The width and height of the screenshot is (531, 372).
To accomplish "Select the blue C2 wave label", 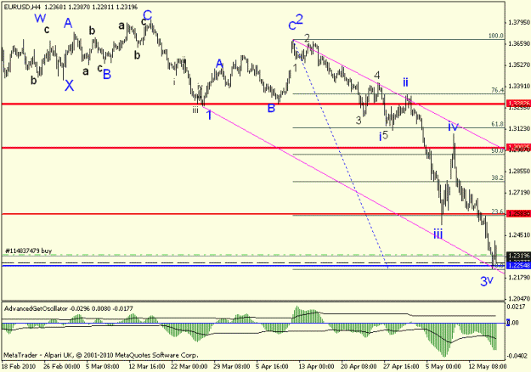I will pos(296,22).
